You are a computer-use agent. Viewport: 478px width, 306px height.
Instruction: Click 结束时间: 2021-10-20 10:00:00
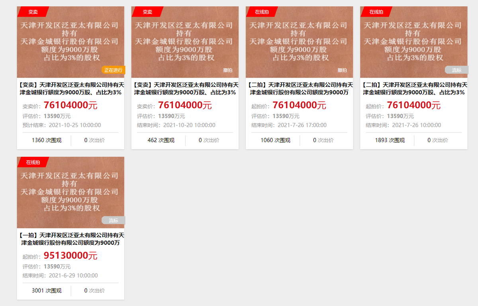pyautogui.click(x=176, y=125)
